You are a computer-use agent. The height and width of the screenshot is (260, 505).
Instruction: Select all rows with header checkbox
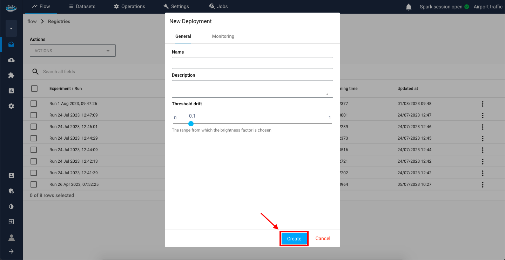34,89
